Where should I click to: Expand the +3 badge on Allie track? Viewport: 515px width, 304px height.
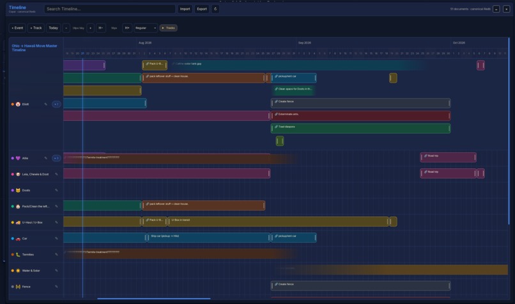56,158
